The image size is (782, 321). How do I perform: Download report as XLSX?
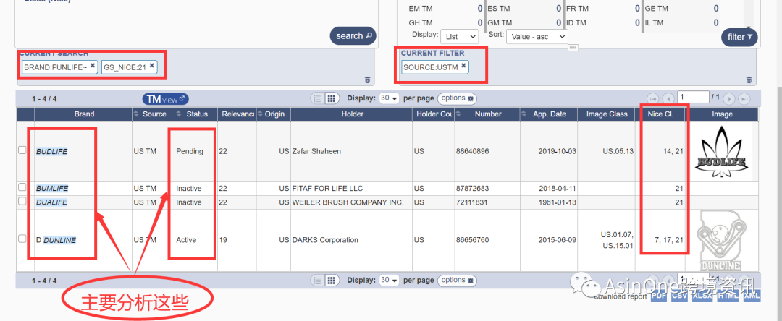pos(702,296)
